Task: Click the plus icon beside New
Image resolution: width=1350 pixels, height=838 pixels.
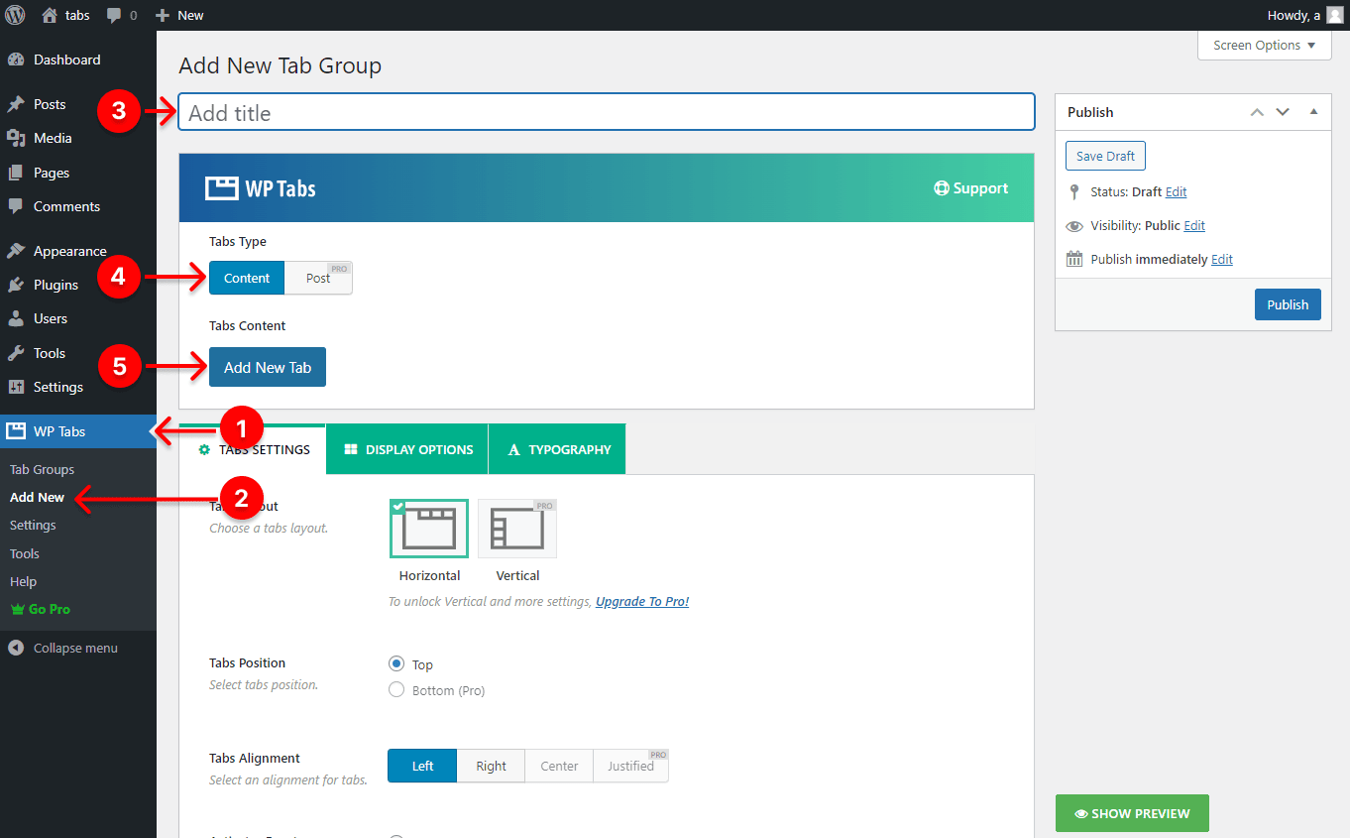Action: point(163,15)
